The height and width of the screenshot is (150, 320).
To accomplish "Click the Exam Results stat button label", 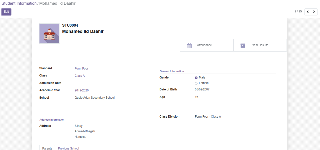I will (259, 45).
